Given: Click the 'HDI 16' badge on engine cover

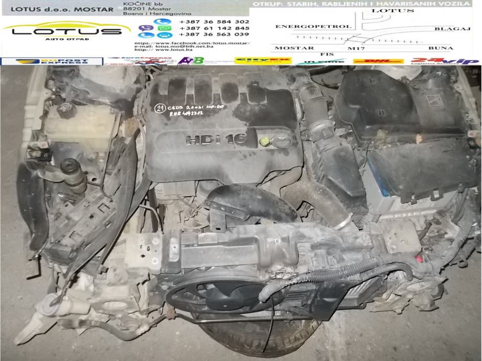Looking at the screenshot, I should [x=216, y=139].
